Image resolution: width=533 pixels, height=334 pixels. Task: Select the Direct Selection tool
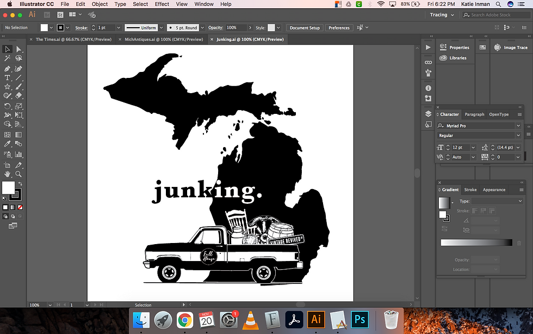coord(18,49)
